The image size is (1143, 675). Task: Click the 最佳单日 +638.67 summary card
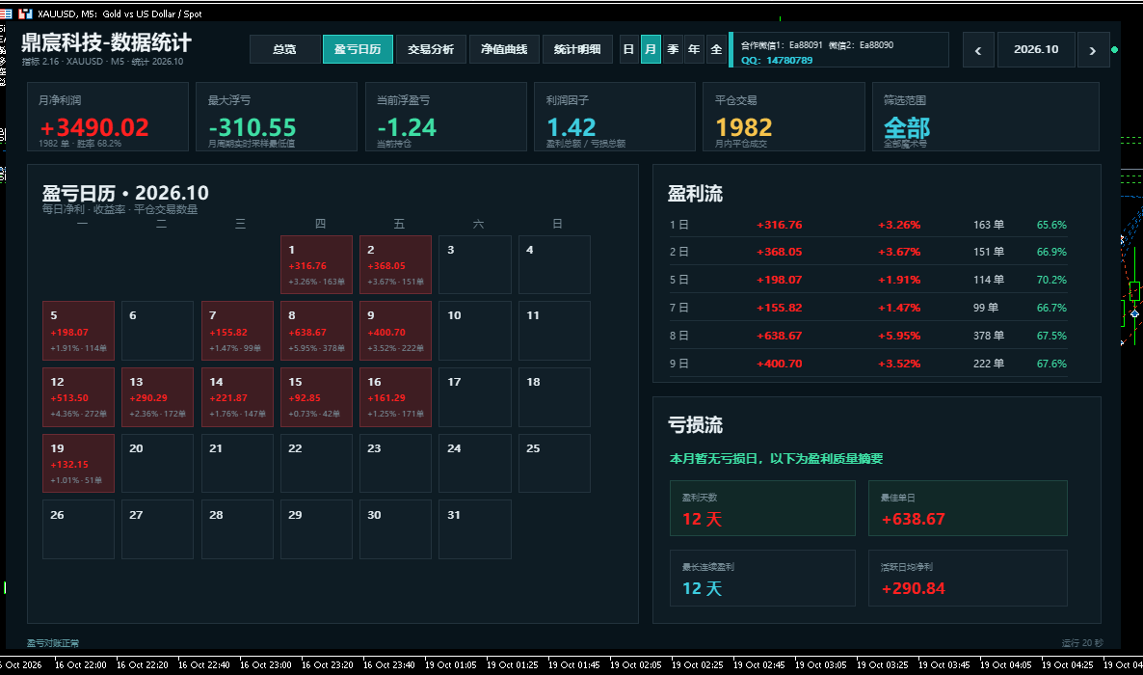coord(968,508)
